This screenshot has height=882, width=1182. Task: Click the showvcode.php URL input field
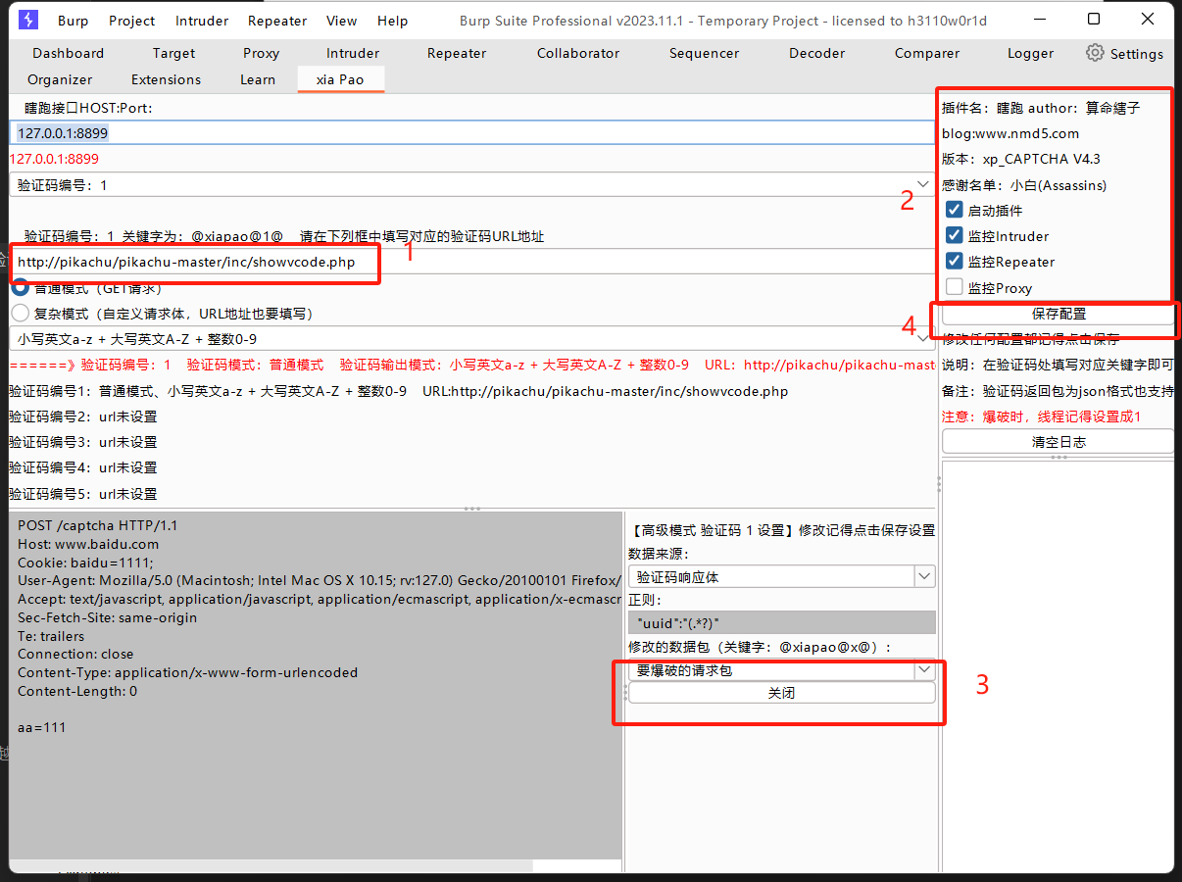pos(472,262)
